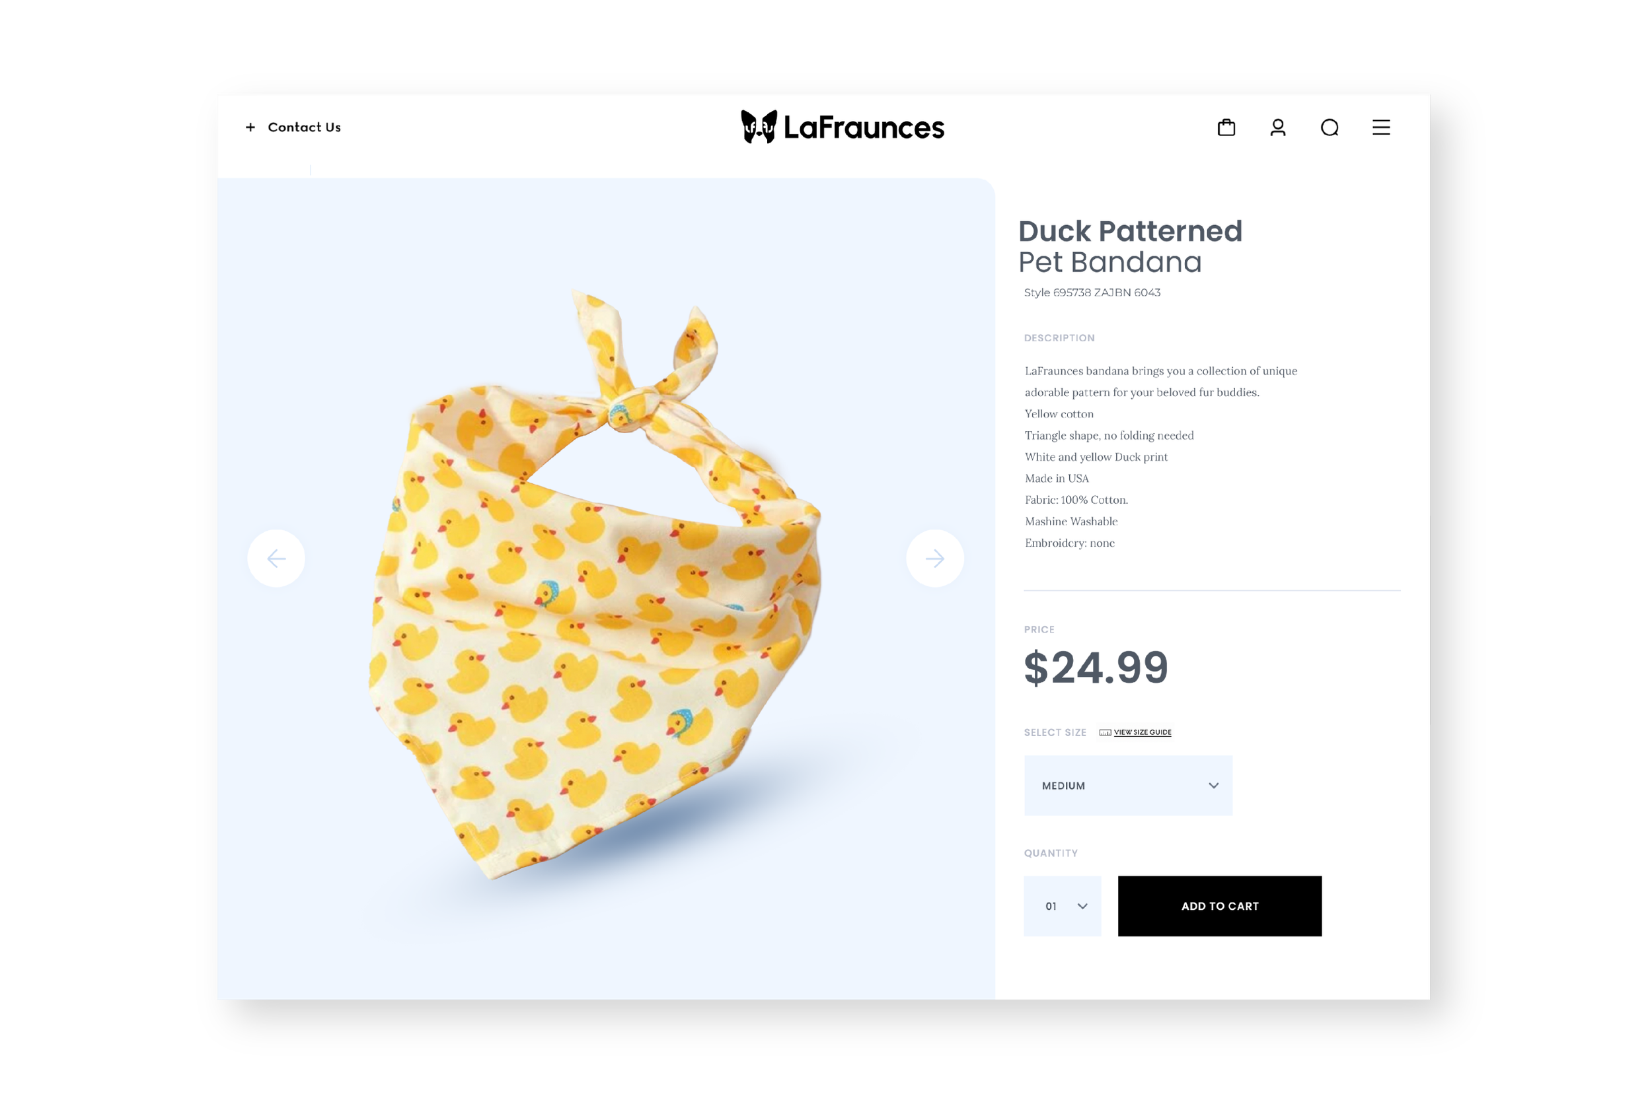
Task: Open the Contact Us link
Action: pos(304,127)
